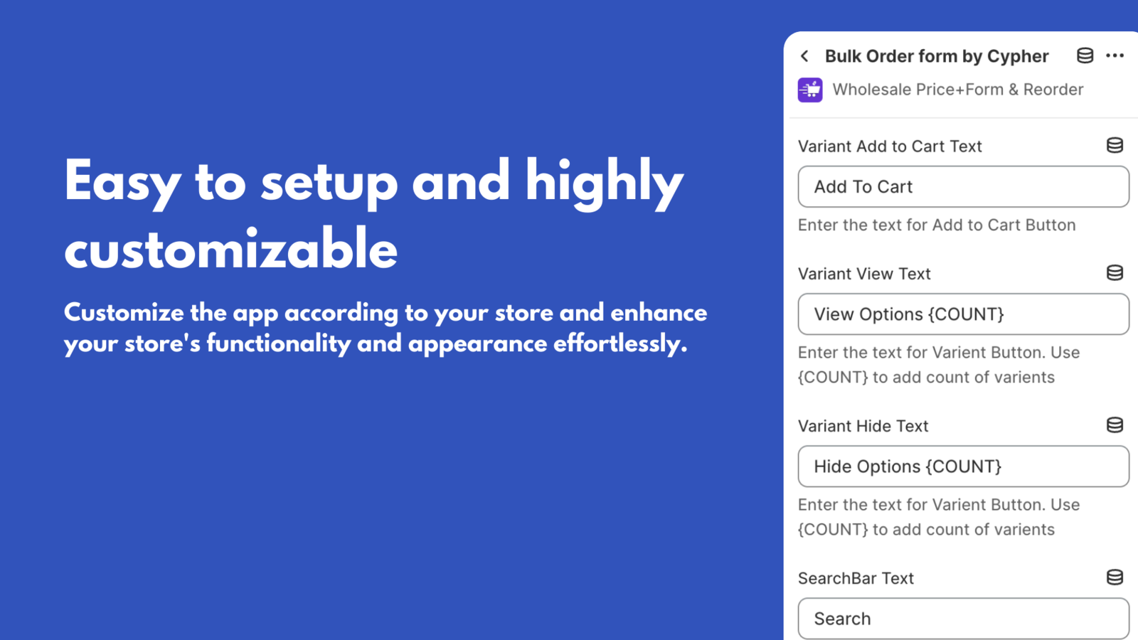Click the Add to Cart helper text
Screen dimensions: 1138x640
[937, 225]
